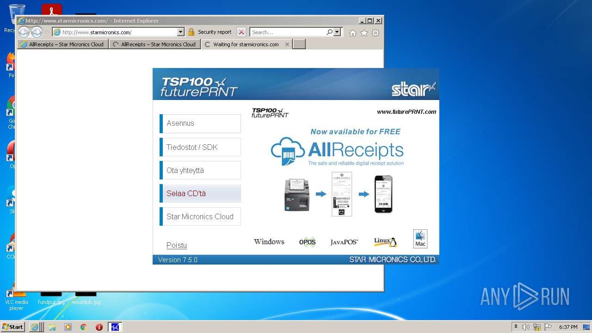
Task: Open the Acrobat Reader desktop icon
Action: pyautogui.click(x=52, y=10)
